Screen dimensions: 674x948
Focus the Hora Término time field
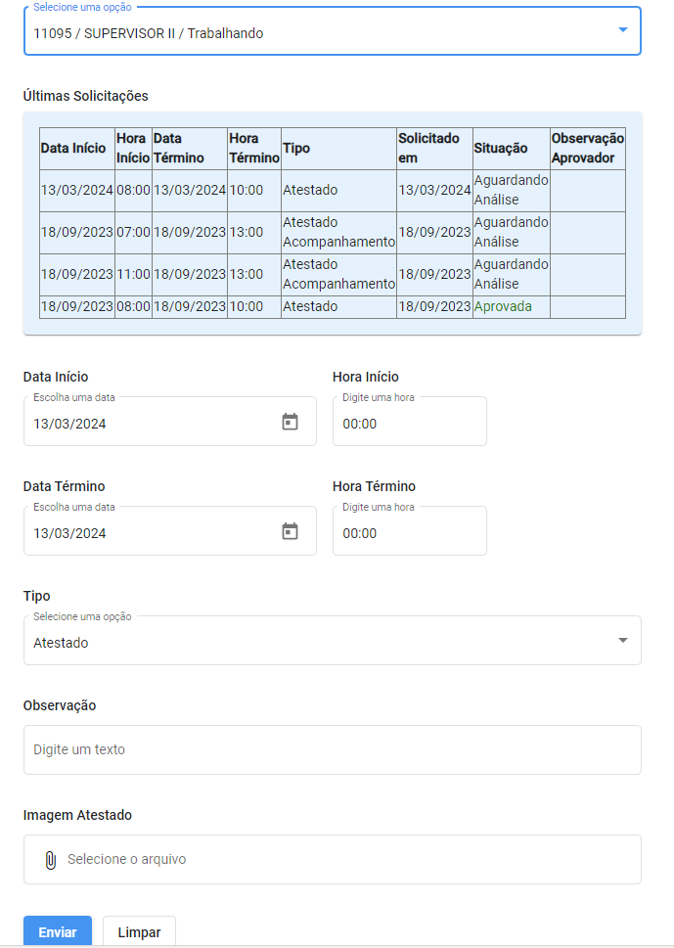[410, 531]
